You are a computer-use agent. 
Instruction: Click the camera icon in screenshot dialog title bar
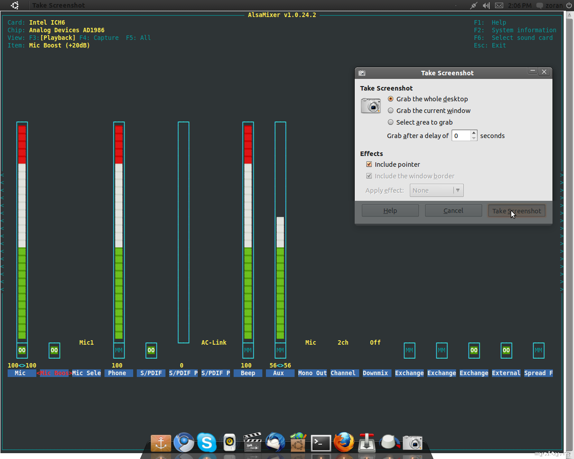[x=362, y=73]
